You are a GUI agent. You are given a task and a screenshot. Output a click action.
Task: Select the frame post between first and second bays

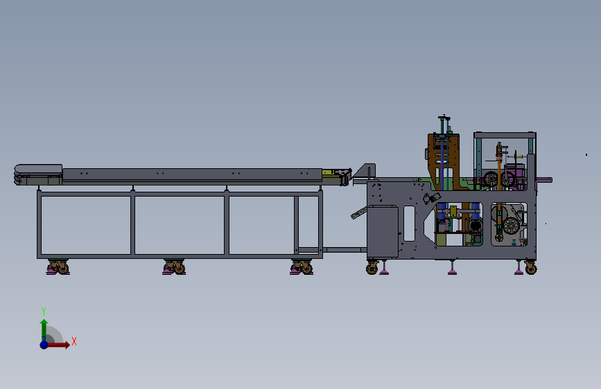[132, 225]
